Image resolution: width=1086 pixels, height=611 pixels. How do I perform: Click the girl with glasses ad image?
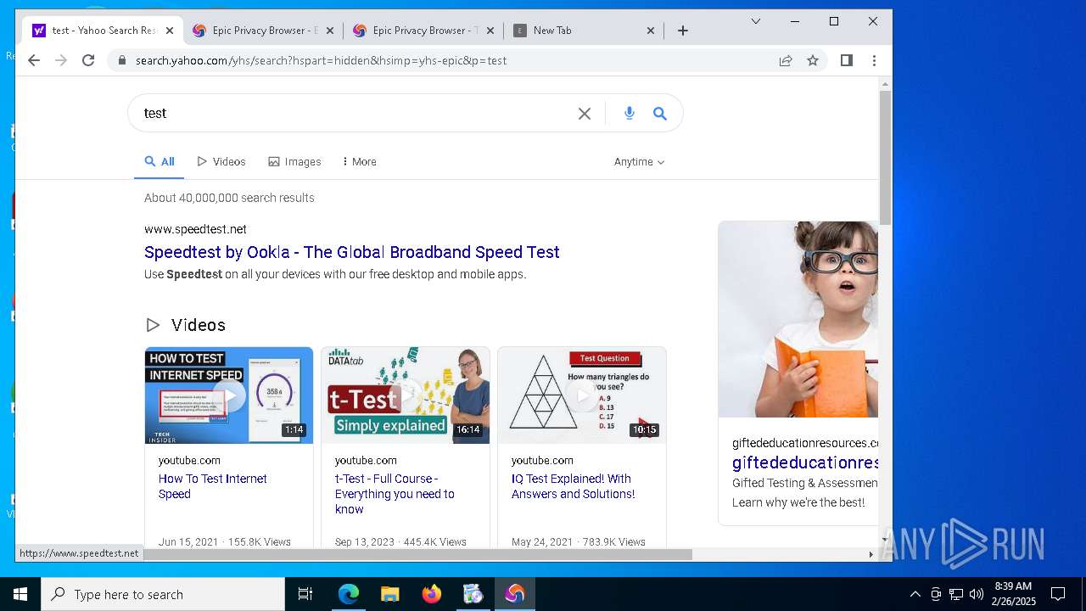(x=798, y=319)
